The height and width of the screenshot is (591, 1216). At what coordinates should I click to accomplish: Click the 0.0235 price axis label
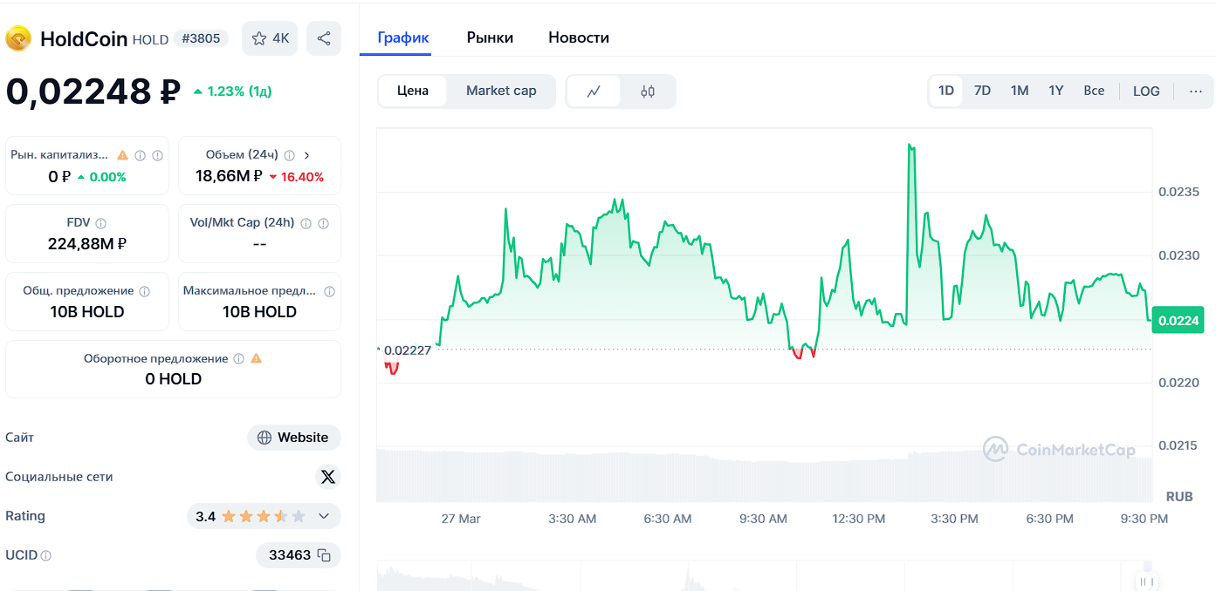point(1178,192)
